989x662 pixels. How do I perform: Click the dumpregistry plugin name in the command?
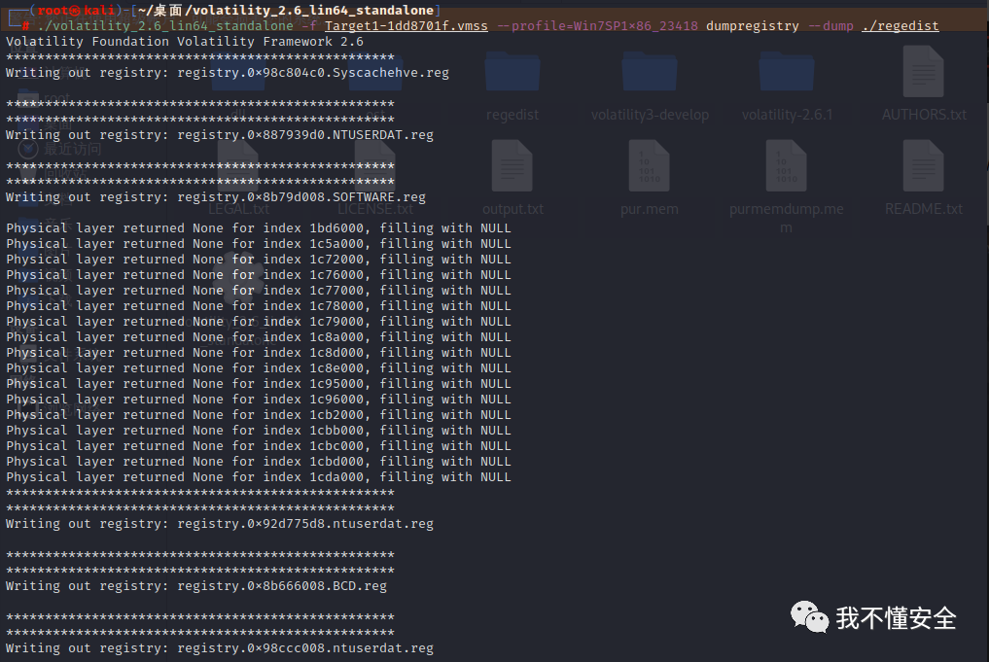point(753,26)
